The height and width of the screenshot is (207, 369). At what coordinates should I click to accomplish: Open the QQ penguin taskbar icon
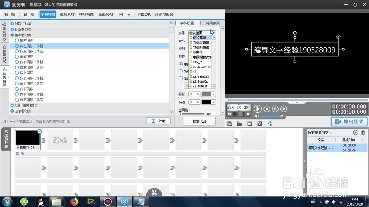point(41,201)
